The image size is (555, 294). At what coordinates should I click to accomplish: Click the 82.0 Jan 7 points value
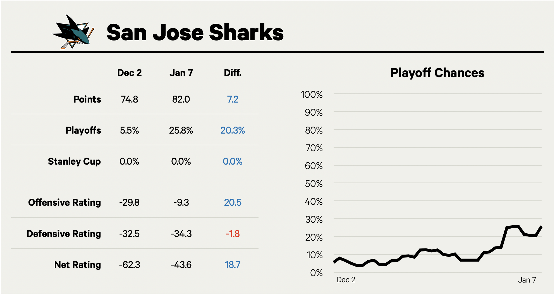click(x=181, y=99)
